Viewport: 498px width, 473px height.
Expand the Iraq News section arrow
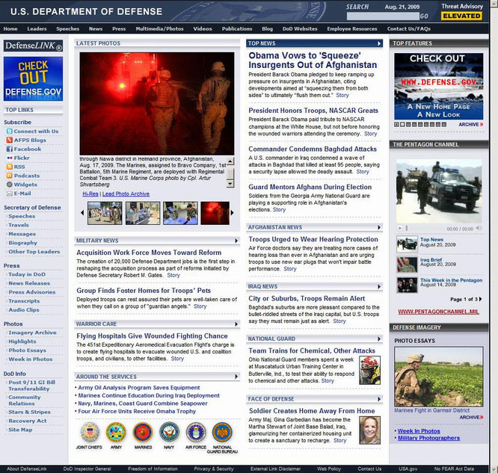(x=379, y=287)
